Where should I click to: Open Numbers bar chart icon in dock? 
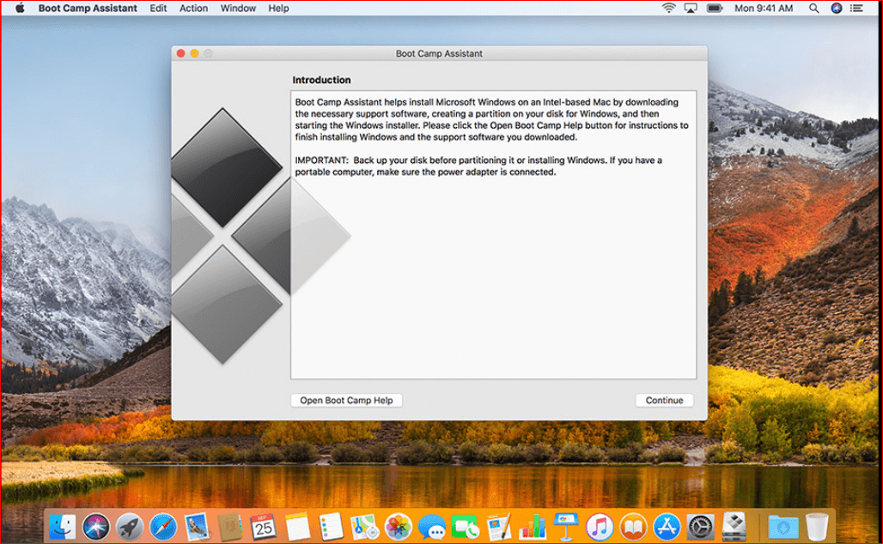click(x=533, y=527)
